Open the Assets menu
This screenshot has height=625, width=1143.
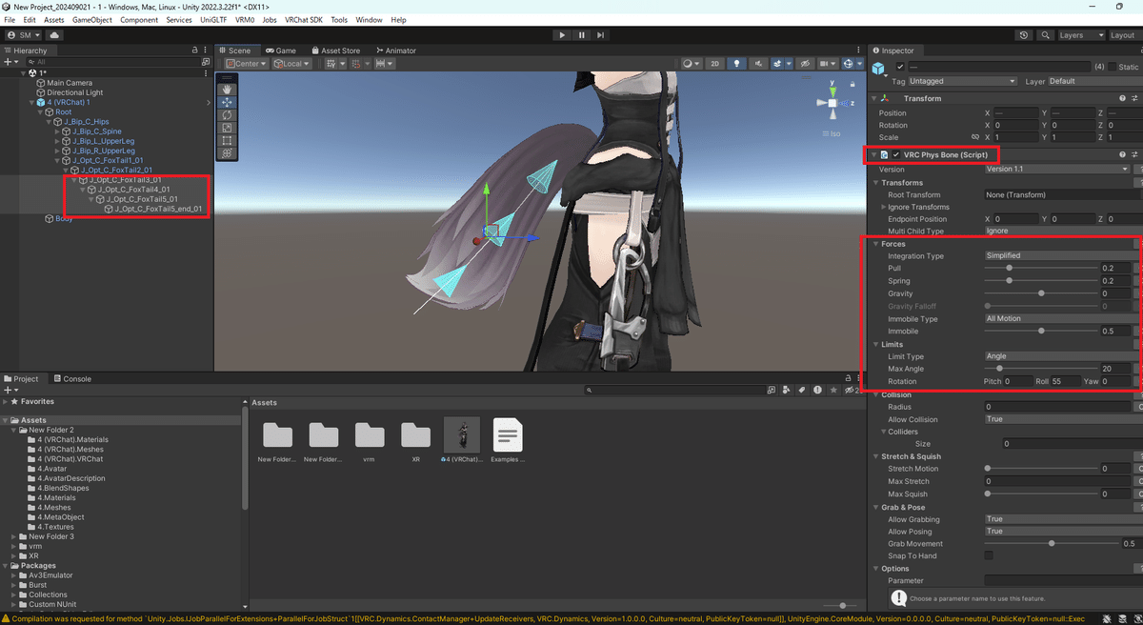pos(54,19)
